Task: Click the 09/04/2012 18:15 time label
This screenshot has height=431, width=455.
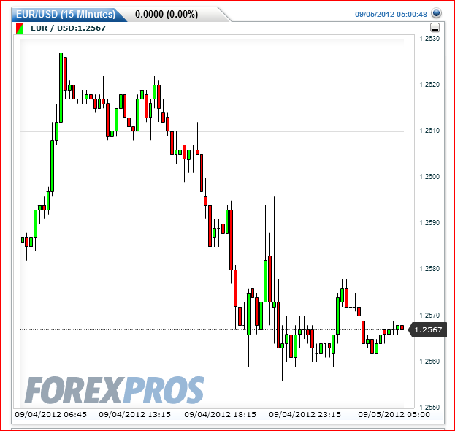Action: (x=221, y=414)
